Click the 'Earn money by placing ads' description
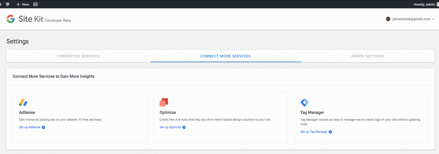439x154 pixels. (60, 120)
